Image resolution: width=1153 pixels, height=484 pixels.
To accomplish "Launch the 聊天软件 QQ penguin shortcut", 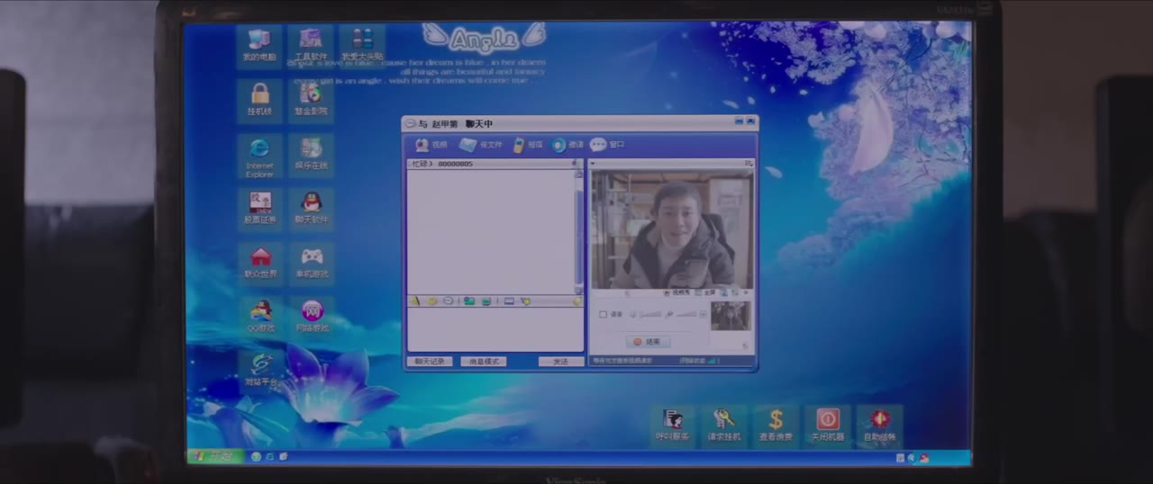I will (312, 209).
